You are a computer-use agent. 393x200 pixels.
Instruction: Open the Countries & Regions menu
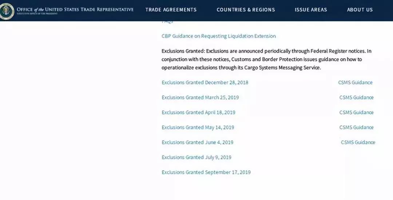[x=246, y=10]
